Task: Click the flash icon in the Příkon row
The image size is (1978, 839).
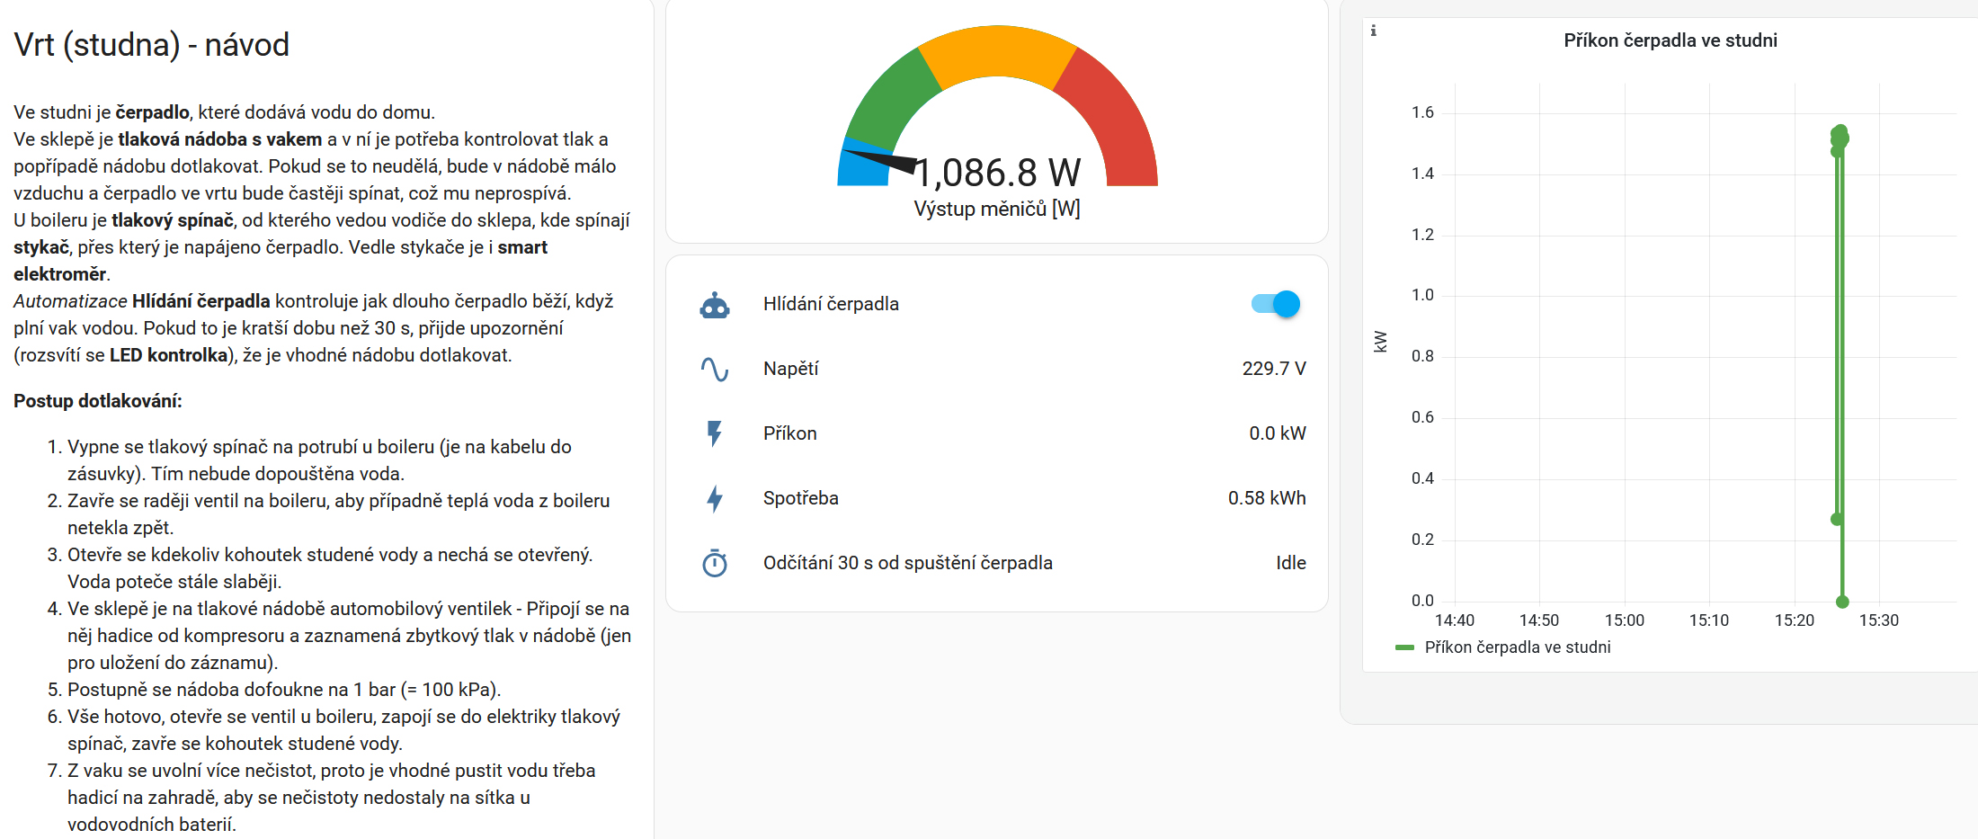Action: pos(715,434)
